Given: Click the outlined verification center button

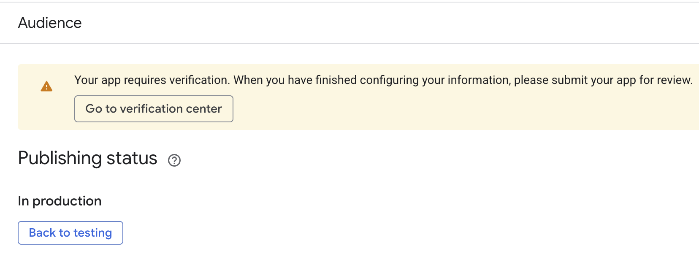Looking at the screenshot, I should click(x=154, y=109).
